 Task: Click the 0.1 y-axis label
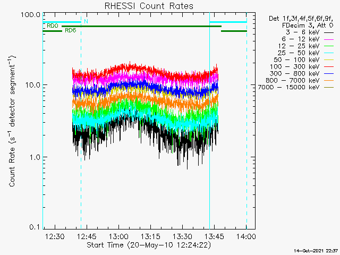tap(35, 227)
